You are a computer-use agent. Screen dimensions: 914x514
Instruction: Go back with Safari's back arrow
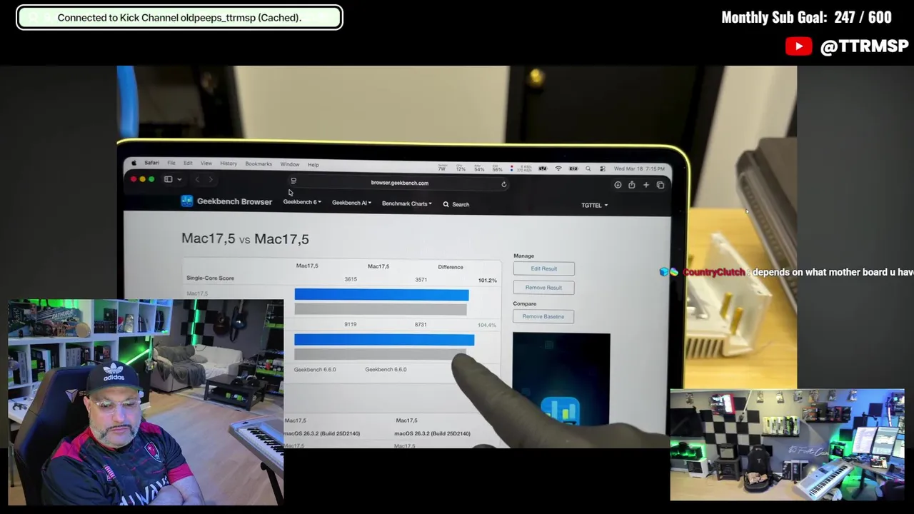click(x=197, y=180)
